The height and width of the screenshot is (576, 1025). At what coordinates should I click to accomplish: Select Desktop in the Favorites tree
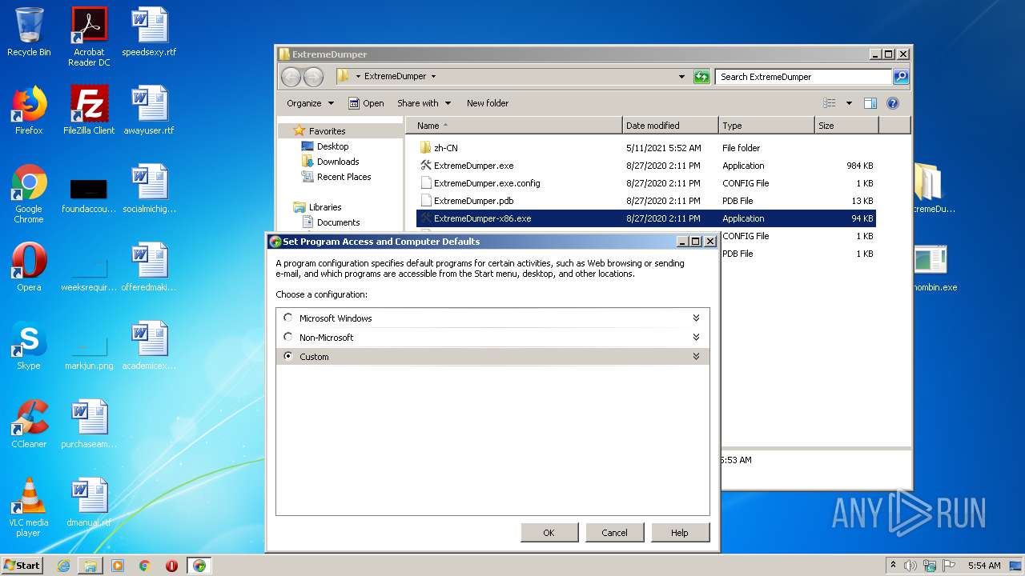pyautogui.click(x=332, y=146)
